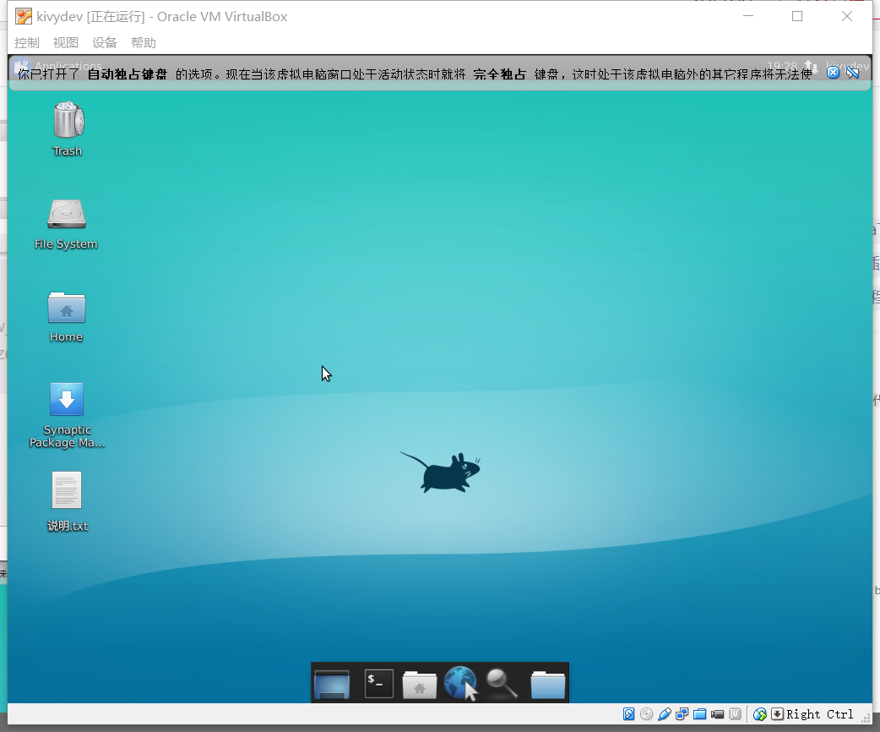Screen dimensions: 880x732
Task: Click the CPU virtualization status icon
Action: point(736,714)
